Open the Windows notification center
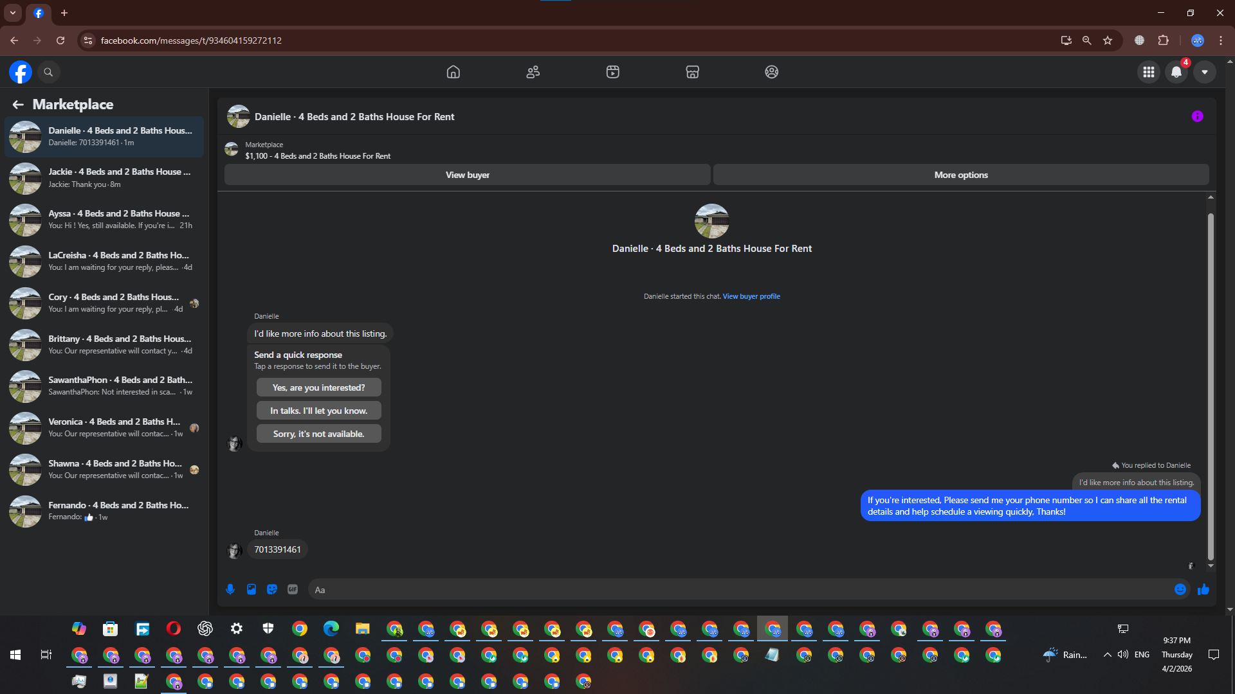The width and height of the screenshot is (1235, 694). [x=1214, y=655]
